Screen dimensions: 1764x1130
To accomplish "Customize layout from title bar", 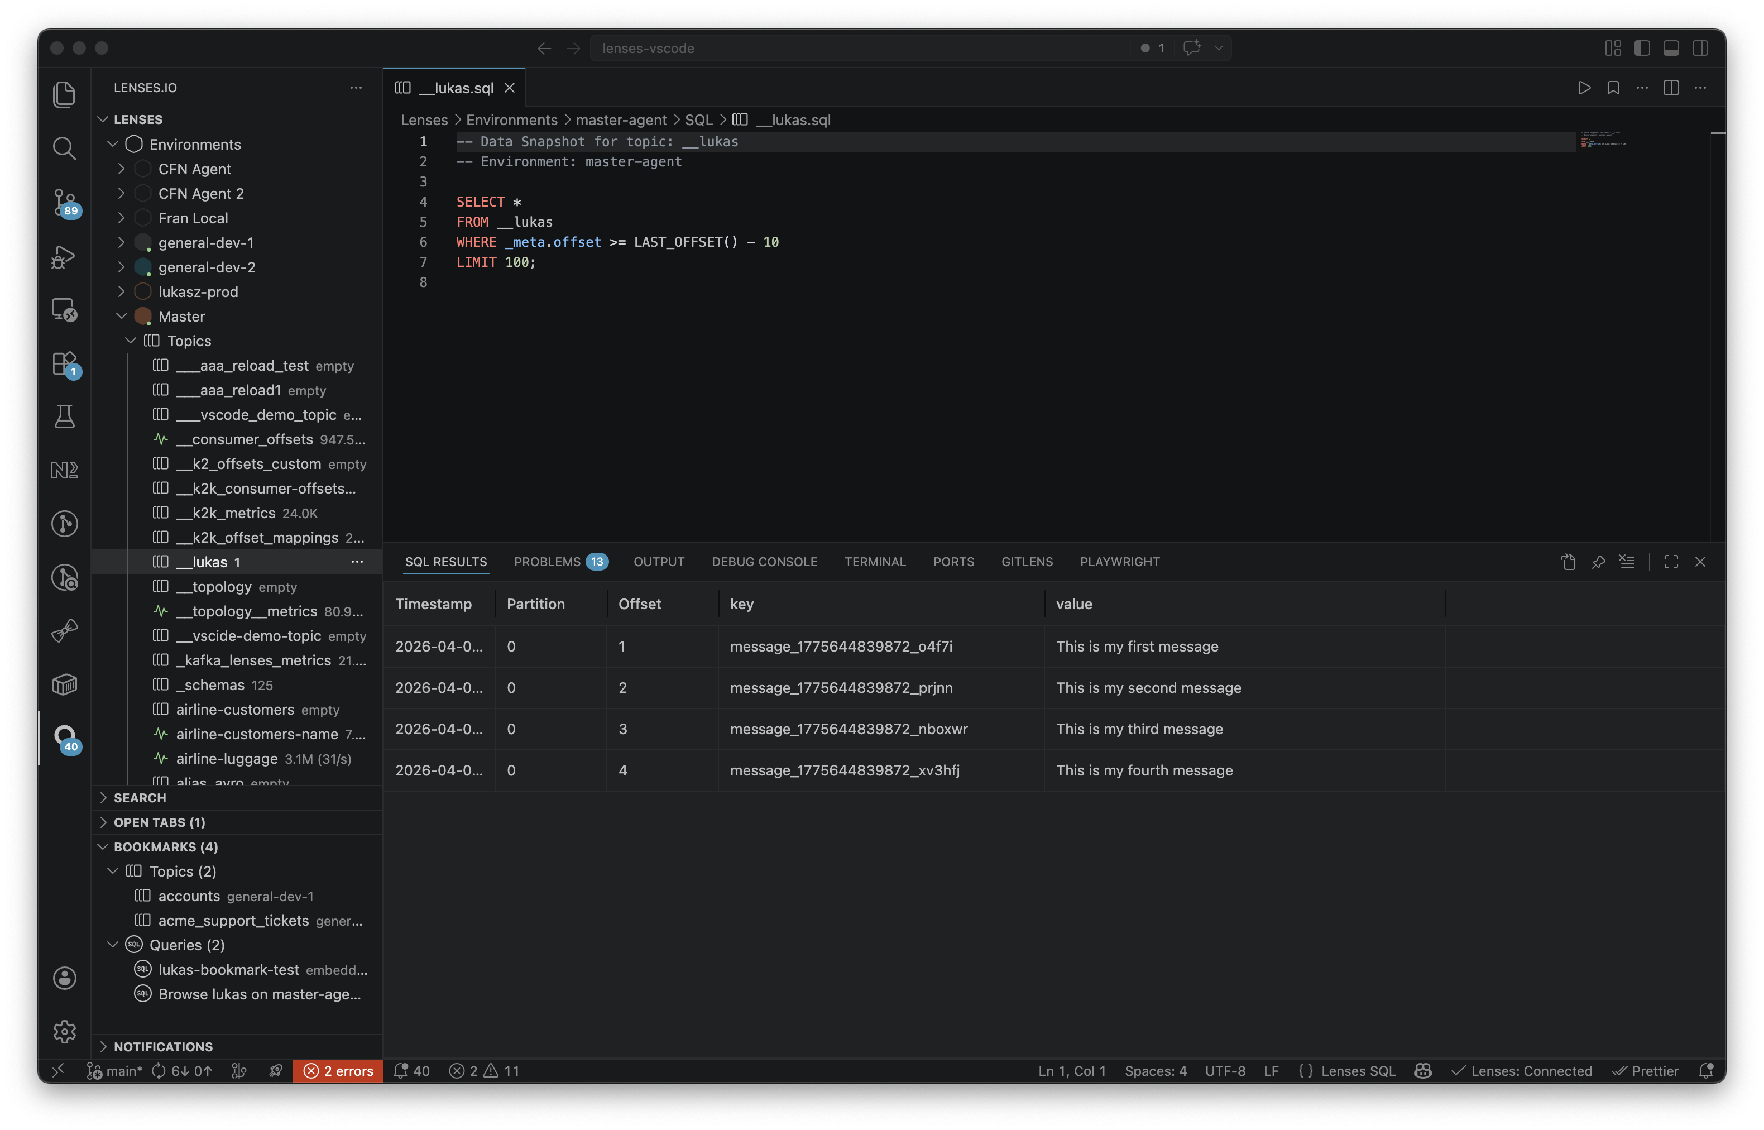I will [1612, 47].
